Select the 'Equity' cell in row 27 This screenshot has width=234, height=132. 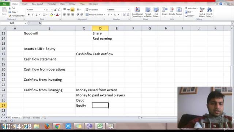(x=84, y=105)
